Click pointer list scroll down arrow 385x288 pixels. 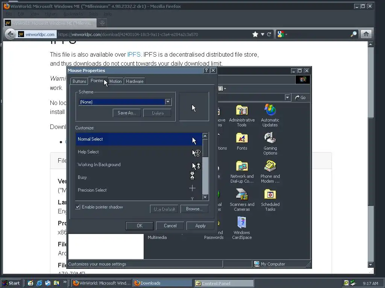pyautogui.click(x=205, y=197)
